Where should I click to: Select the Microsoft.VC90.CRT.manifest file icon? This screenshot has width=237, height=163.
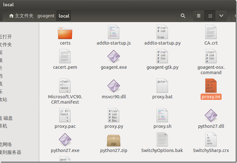click(x=65, y=85)
